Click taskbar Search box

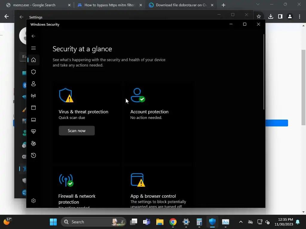click(x=94, y=222)
